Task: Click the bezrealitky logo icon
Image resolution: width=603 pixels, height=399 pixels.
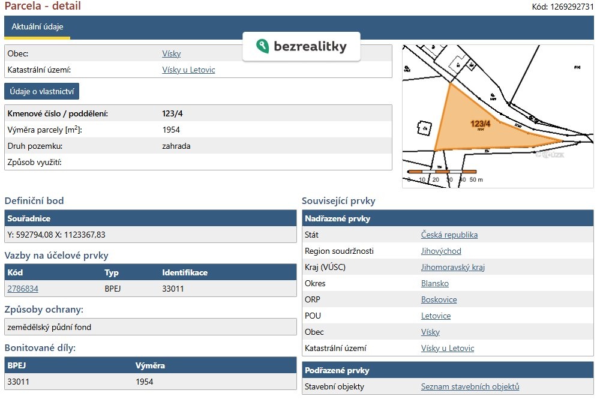Action: [262, 46]
